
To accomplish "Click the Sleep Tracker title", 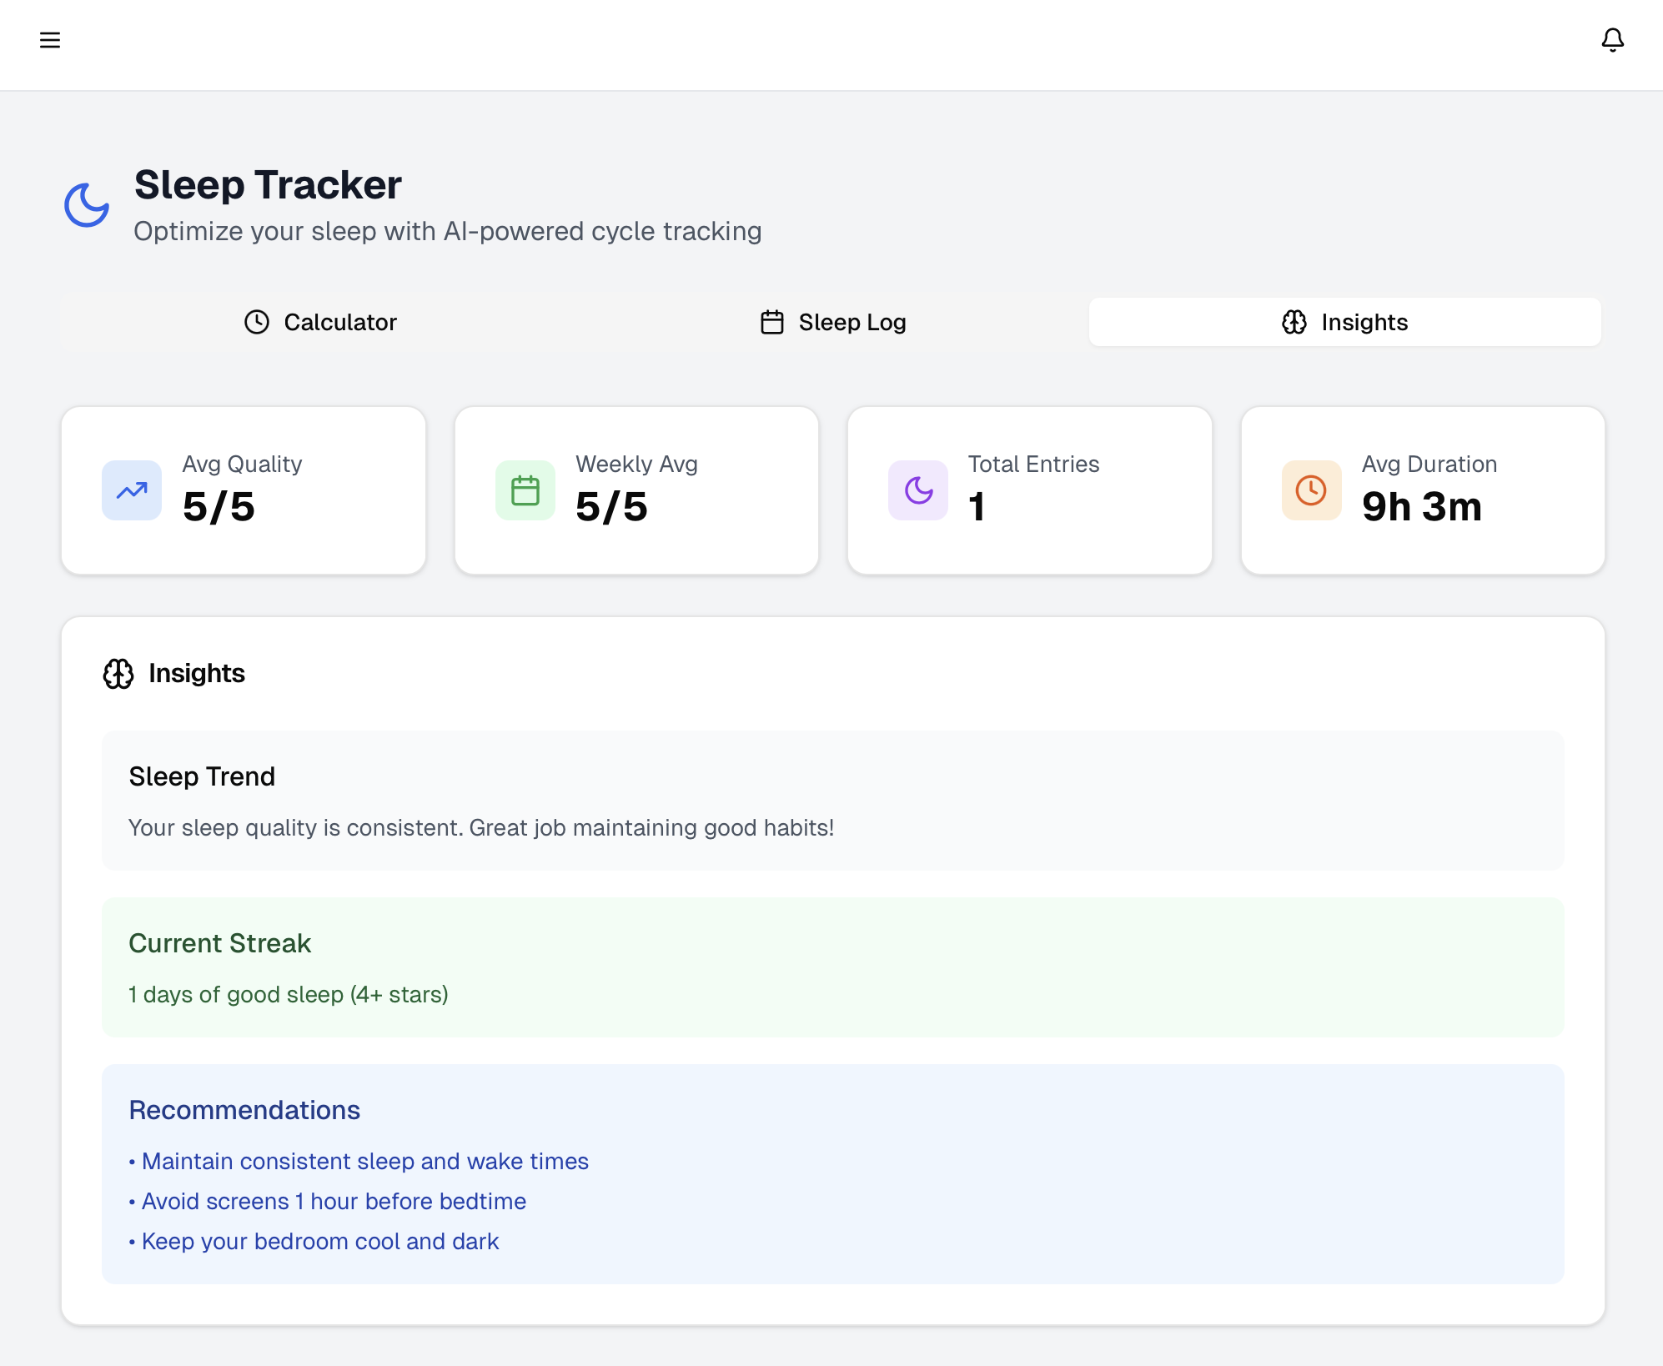I will click(268, 184).
